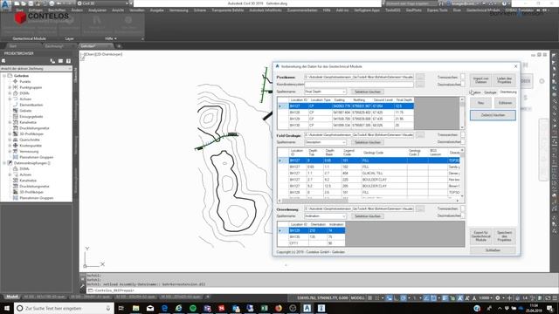Collapse the Datenverknüpfungen tree node

[4, 163]
